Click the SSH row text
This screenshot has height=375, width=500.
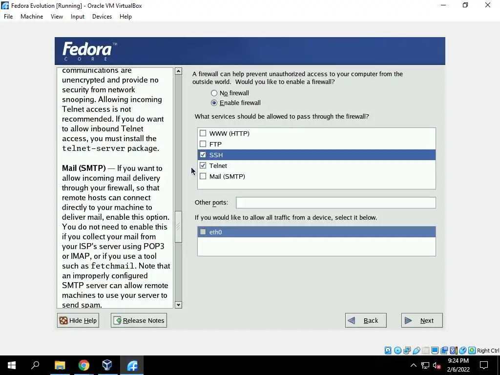coord(216,155)
